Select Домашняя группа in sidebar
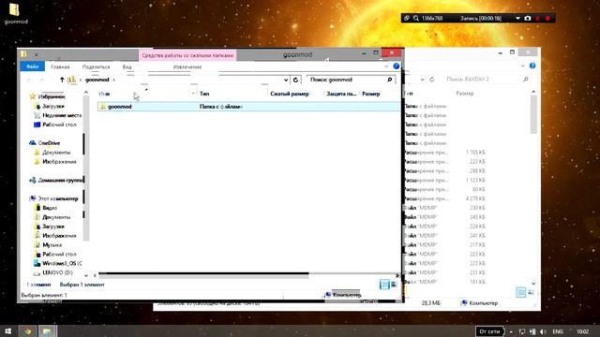 (x=56, y=180)
